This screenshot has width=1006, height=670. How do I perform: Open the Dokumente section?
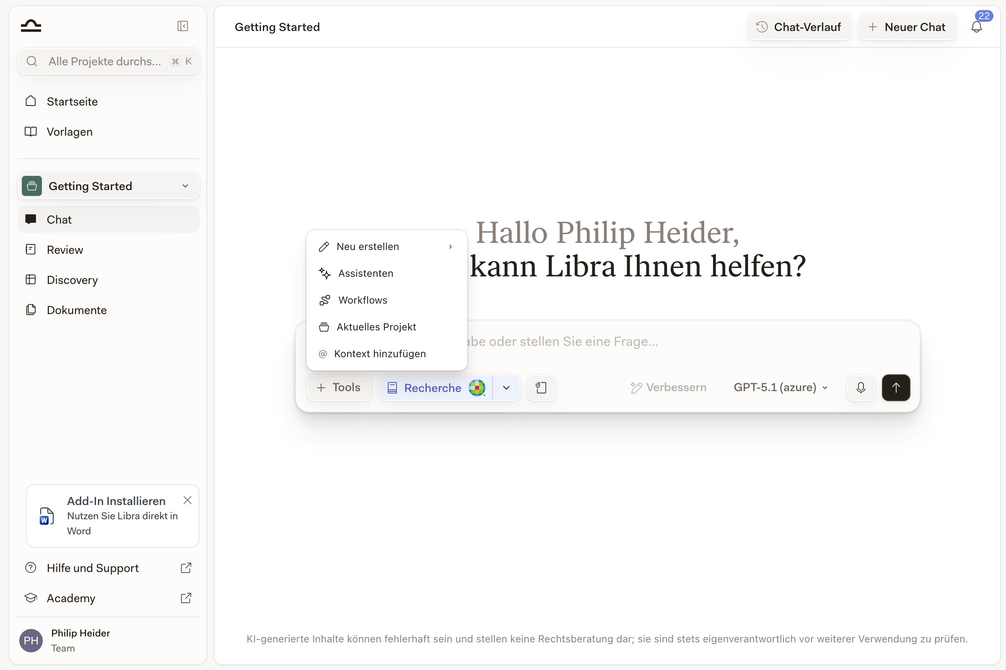tap(108, 310)
